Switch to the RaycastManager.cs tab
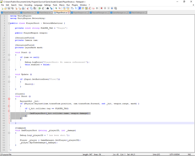Screen dimensions: 195x156 pyautogui.click(x=99, y=13)
